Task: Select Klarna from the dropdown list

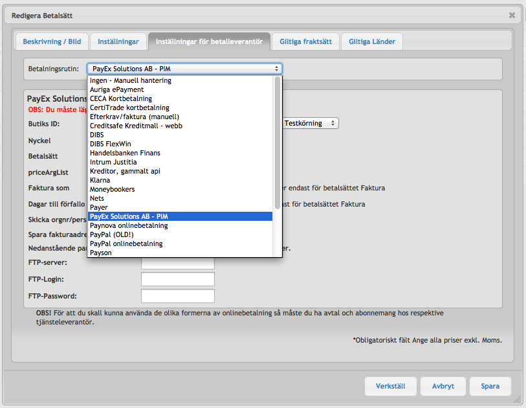Action: click(x=180, y=180)
